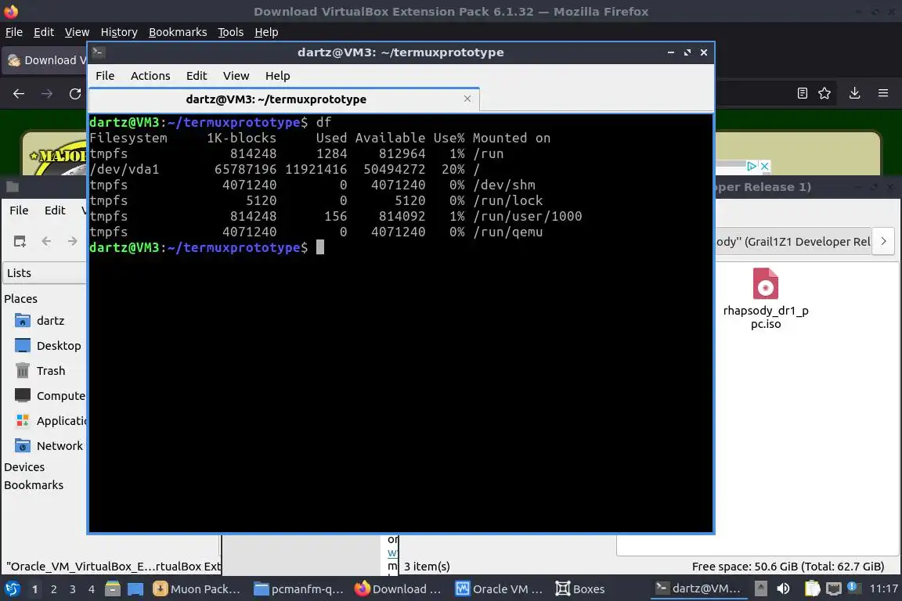The image size is (902, 601).
Task: Switch to workspace 2
Action: click(53, 589)
